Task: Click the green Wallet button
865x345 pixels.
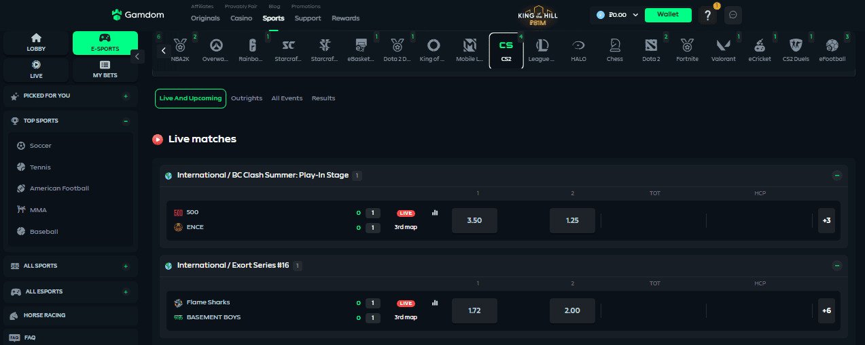Action: (x=668, y=15)
